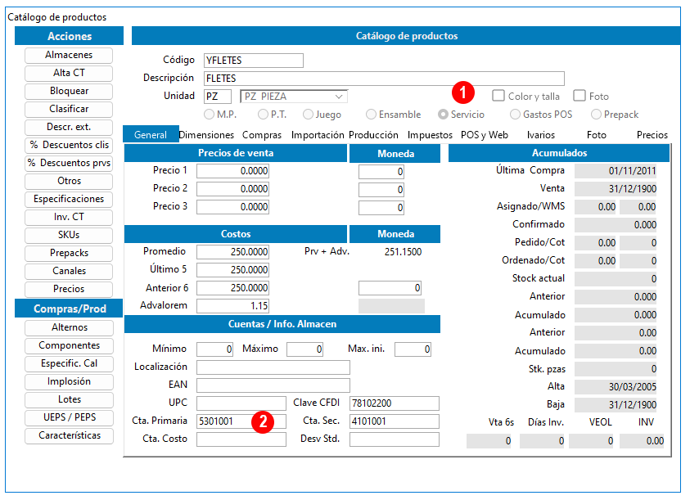Toggle the Color y talla checkbox

coord(498,96)
